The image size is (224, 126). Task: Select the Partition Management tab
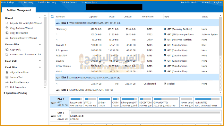[x=19, y=10]
